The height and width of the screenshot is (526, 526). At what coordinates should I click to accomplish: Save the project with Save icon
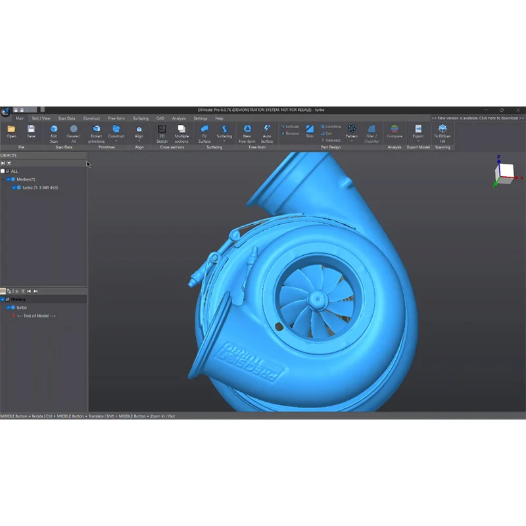coord(31,132)
